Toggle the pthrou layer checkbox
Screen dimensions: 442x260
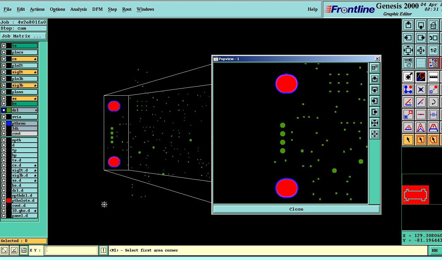[x=4, y=123]
